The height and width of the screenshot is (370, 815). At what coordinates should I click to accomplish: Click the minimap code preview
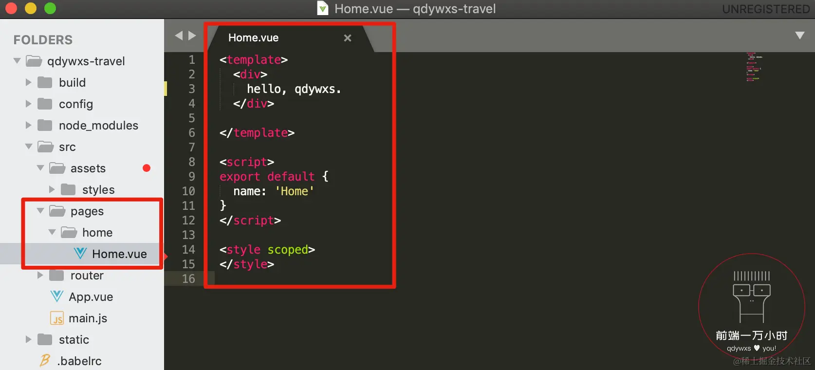[754, 67]
